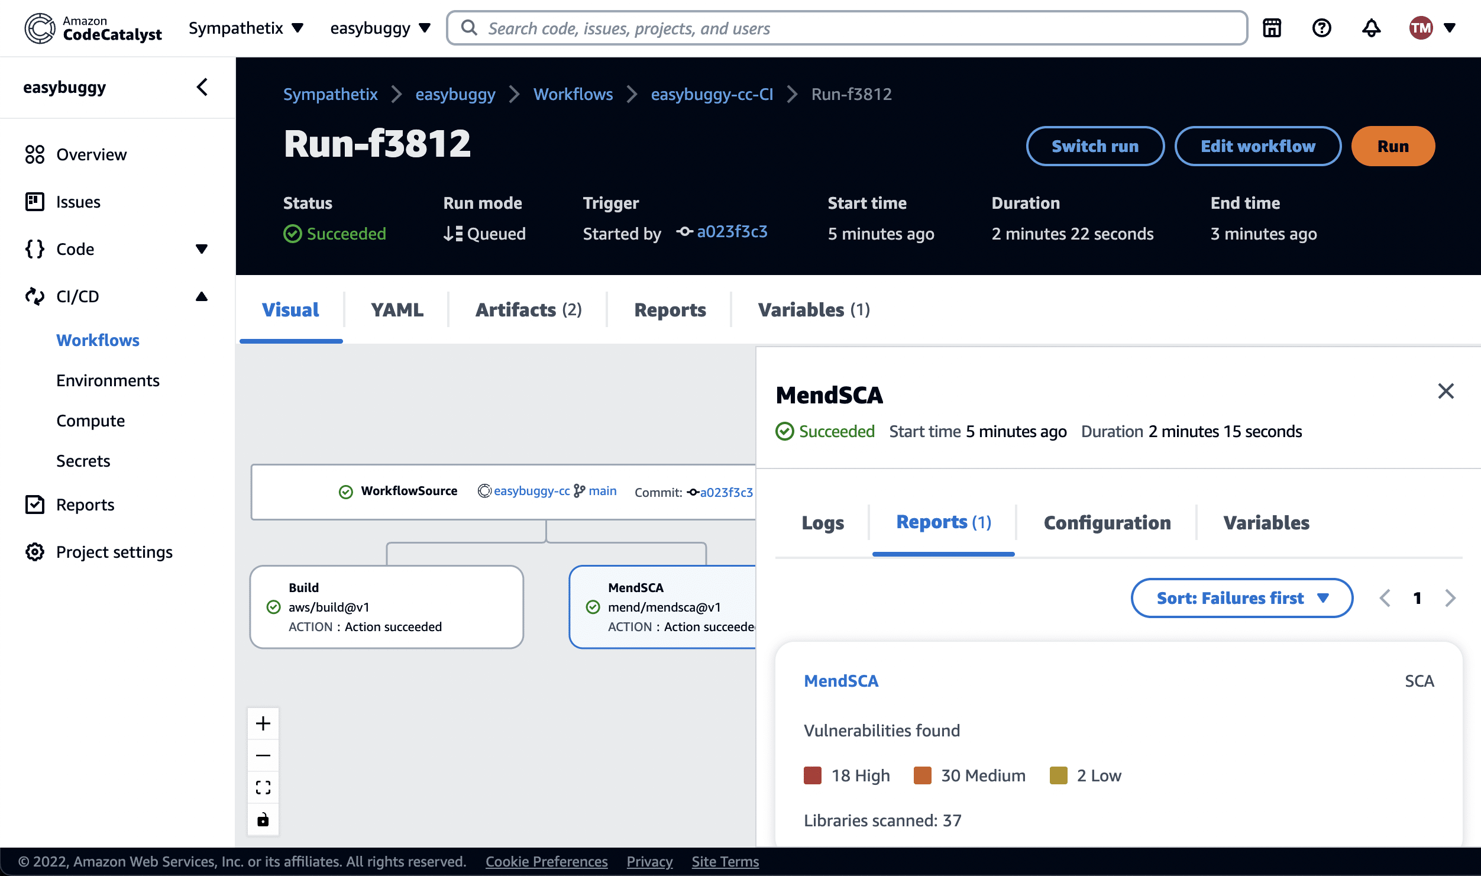1481x876 pixels.
Task: Fit workflow diagram to screen icon
Action: (x=263, y=787)
